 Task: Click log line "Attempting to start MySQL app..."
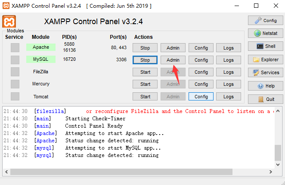click(x=113, y=148)
